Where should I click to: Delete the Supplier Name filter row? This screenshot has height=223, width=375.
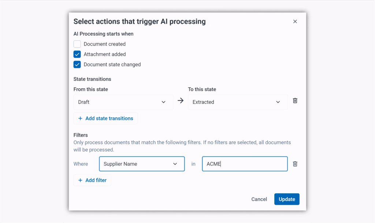pos(295,164)
